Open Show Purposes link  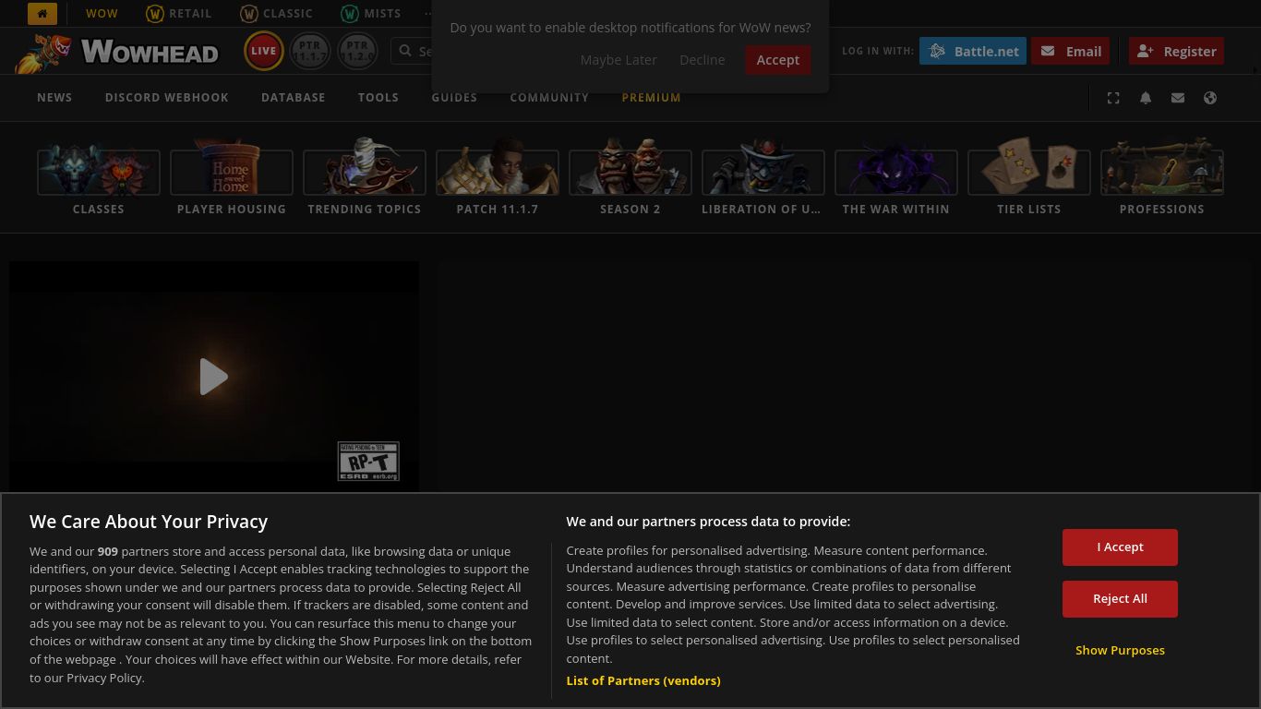click(x=1120, y=651)
